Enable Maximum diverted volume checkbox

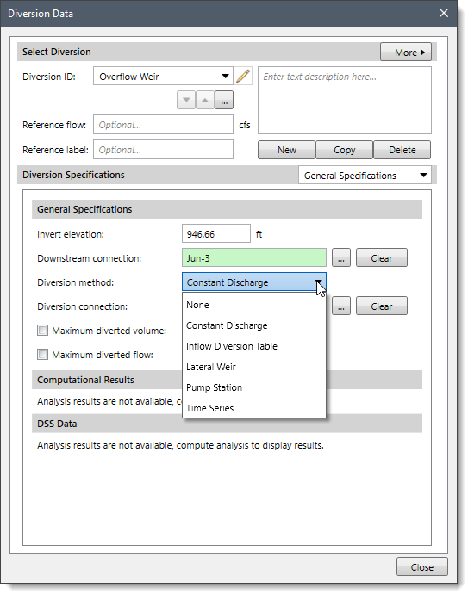tap(42, 331)
